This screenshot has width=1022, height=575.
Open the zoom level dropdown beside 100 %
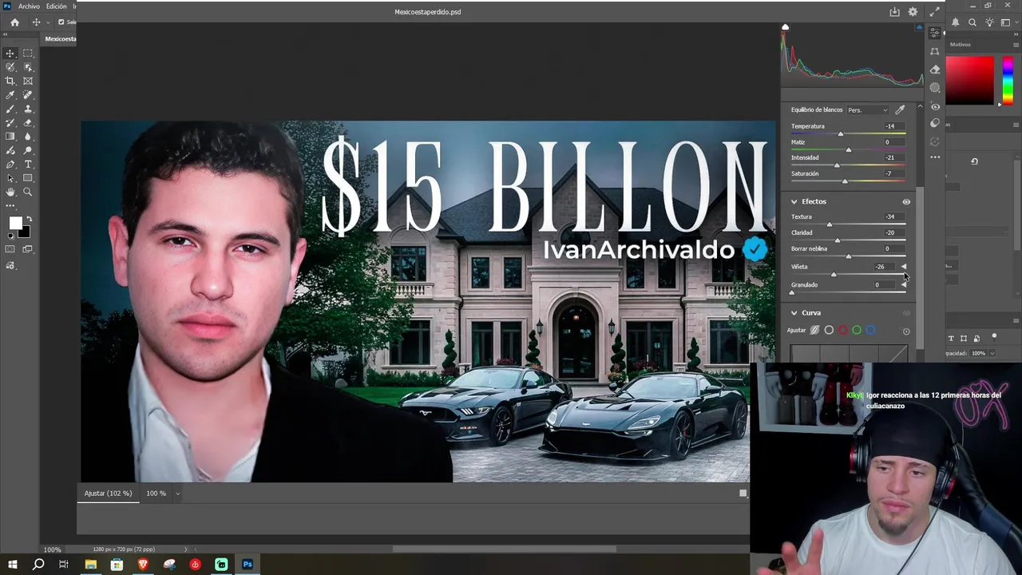tap(177, 494)
